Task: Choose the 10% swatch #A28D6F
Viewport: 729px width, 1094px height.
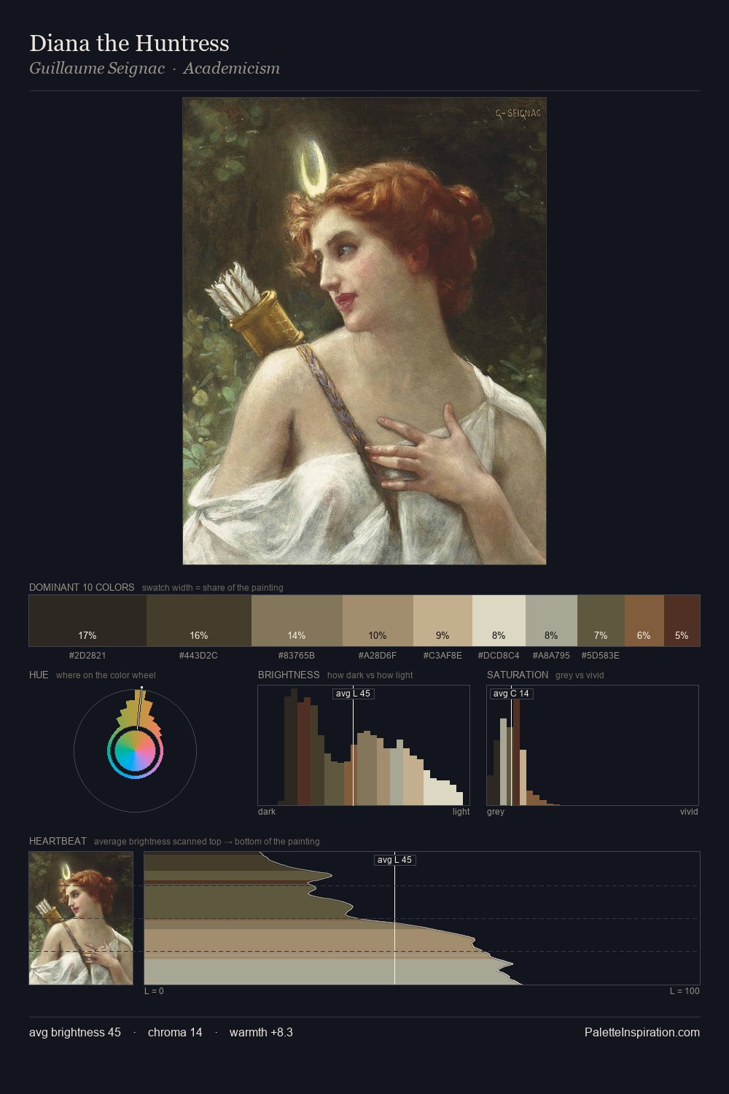Action: pos(378,621)
